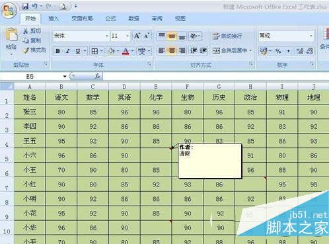Open merge and center dropdown arrow
329x244 pixels.
click(x=250, y=51)
